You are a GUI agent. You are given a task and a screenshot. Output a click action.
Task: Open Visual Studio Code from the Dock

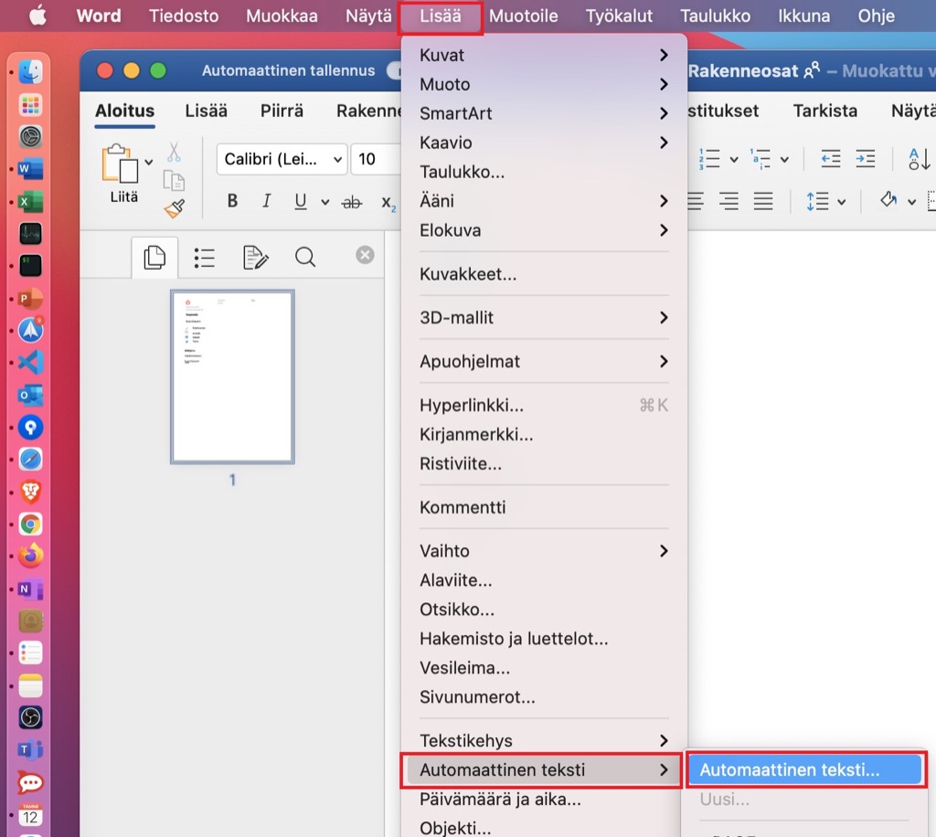[30, 363]
